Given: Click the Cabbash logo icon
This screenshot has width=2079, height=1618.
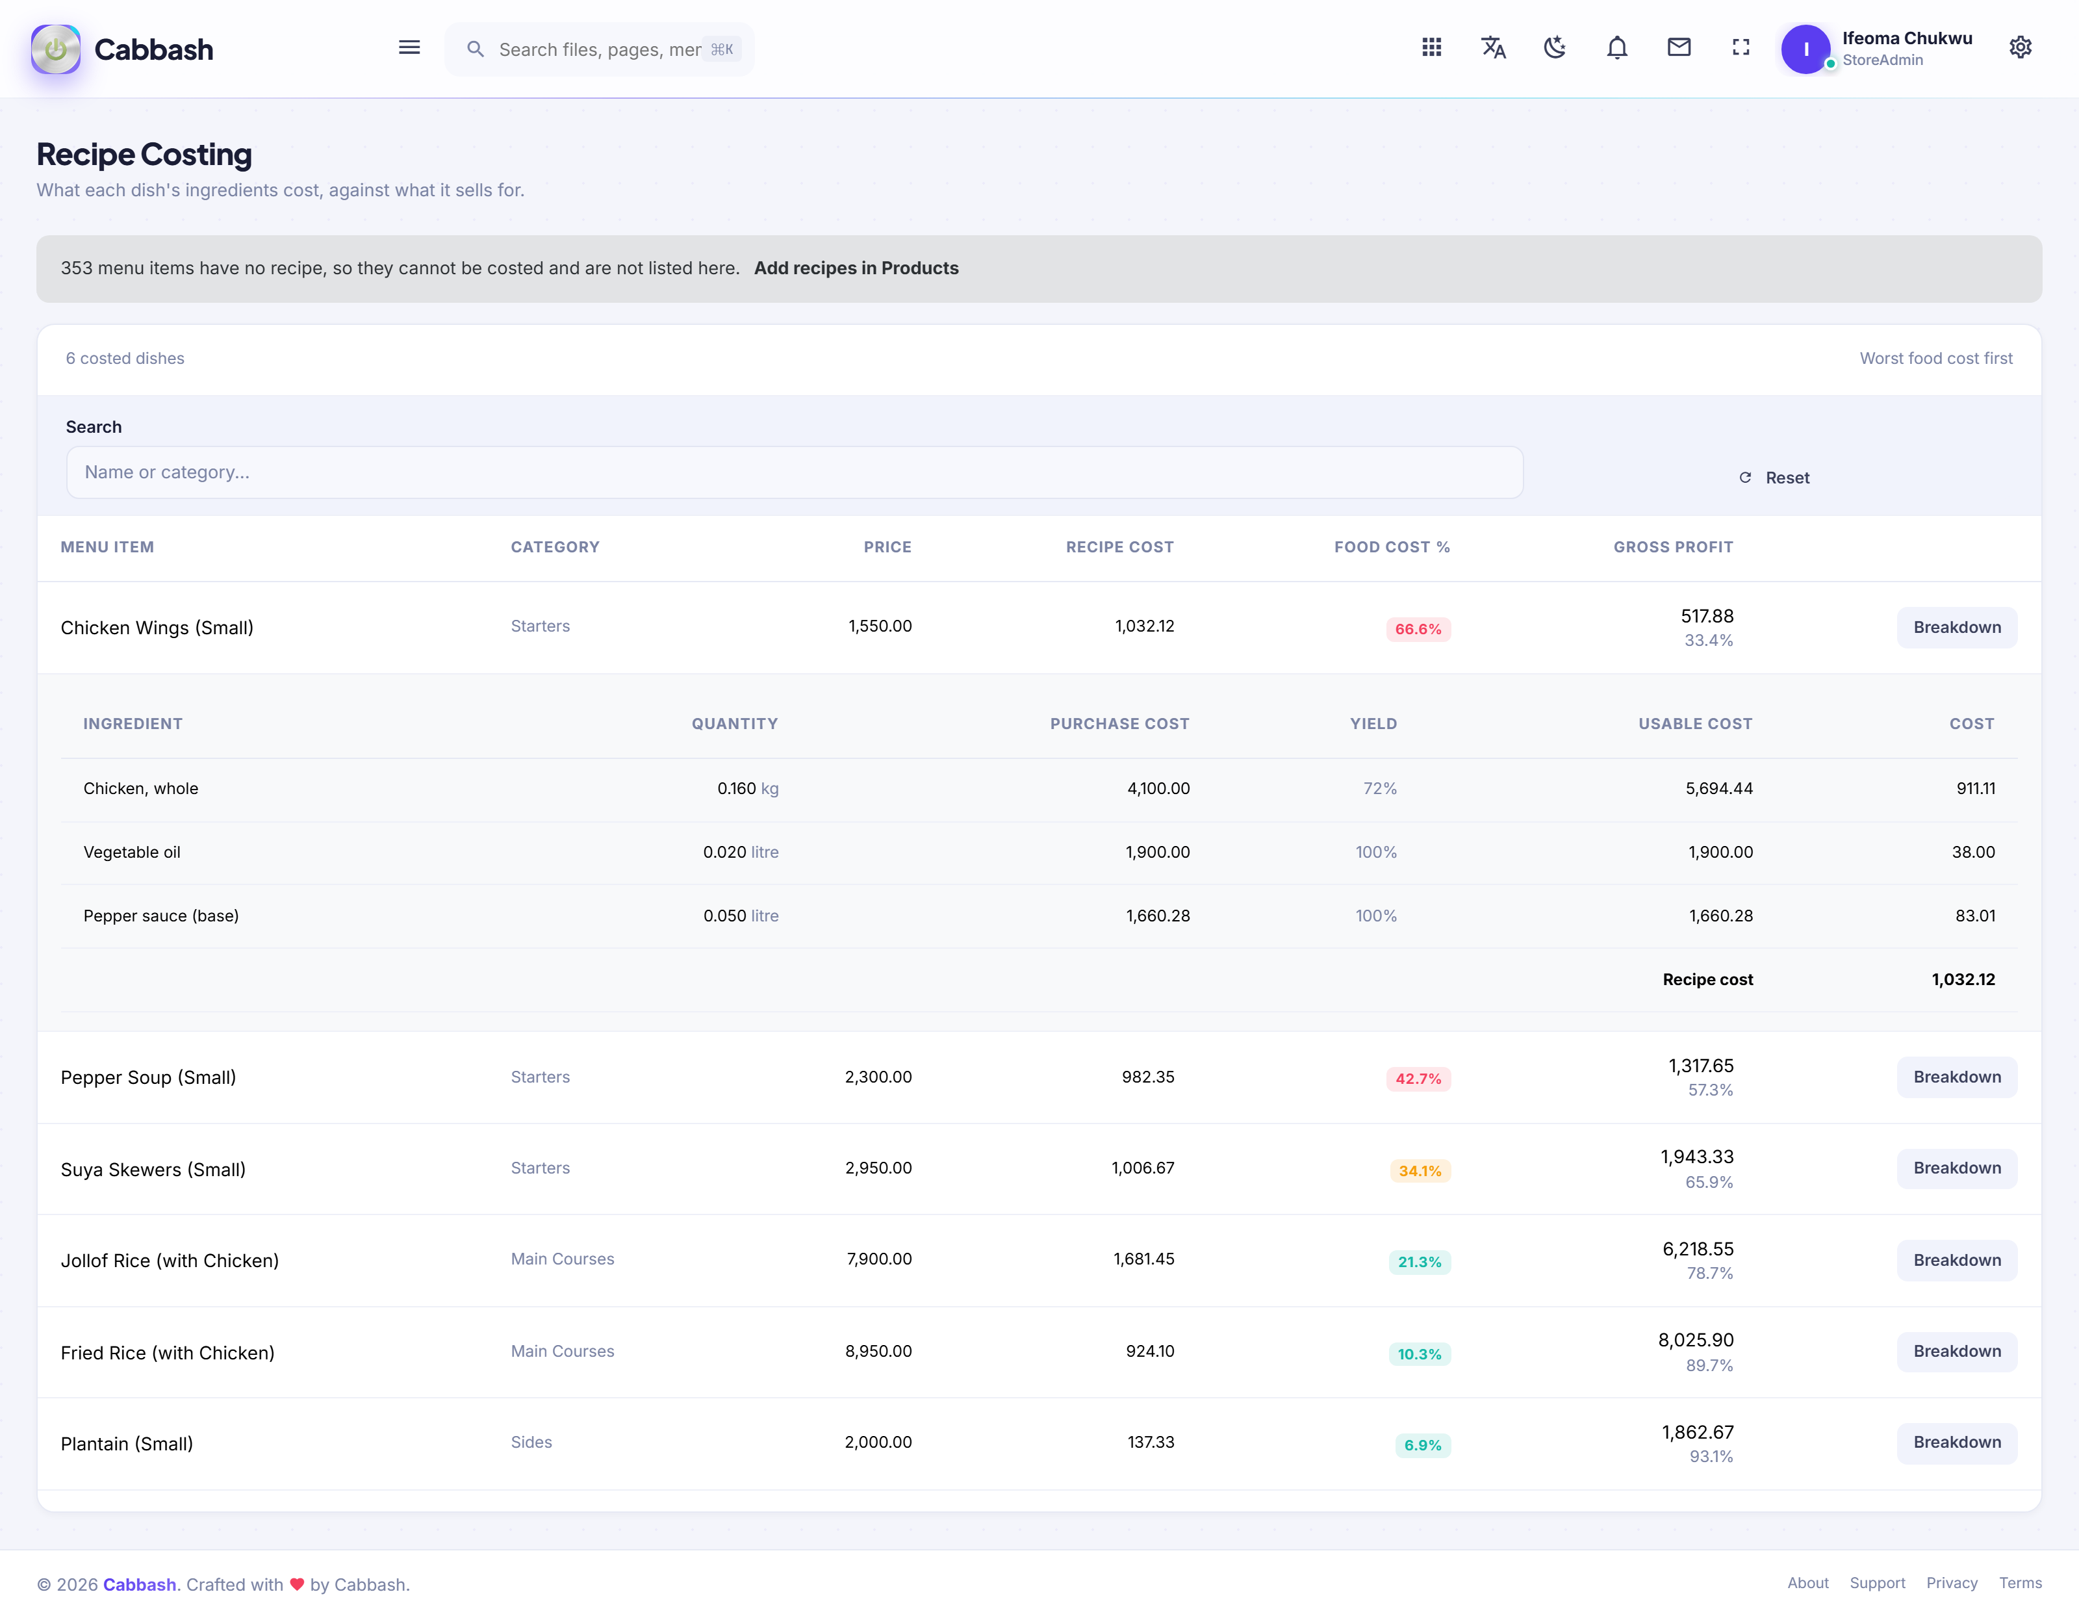Looking at the screenshot, I should tap(55, 49).
